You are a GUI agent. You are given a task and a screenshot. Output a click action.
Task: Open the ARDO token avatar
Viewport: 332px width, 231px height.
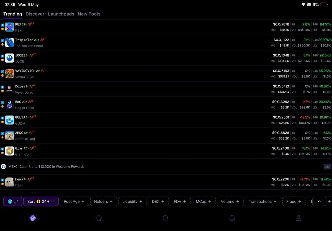[9, 135]
